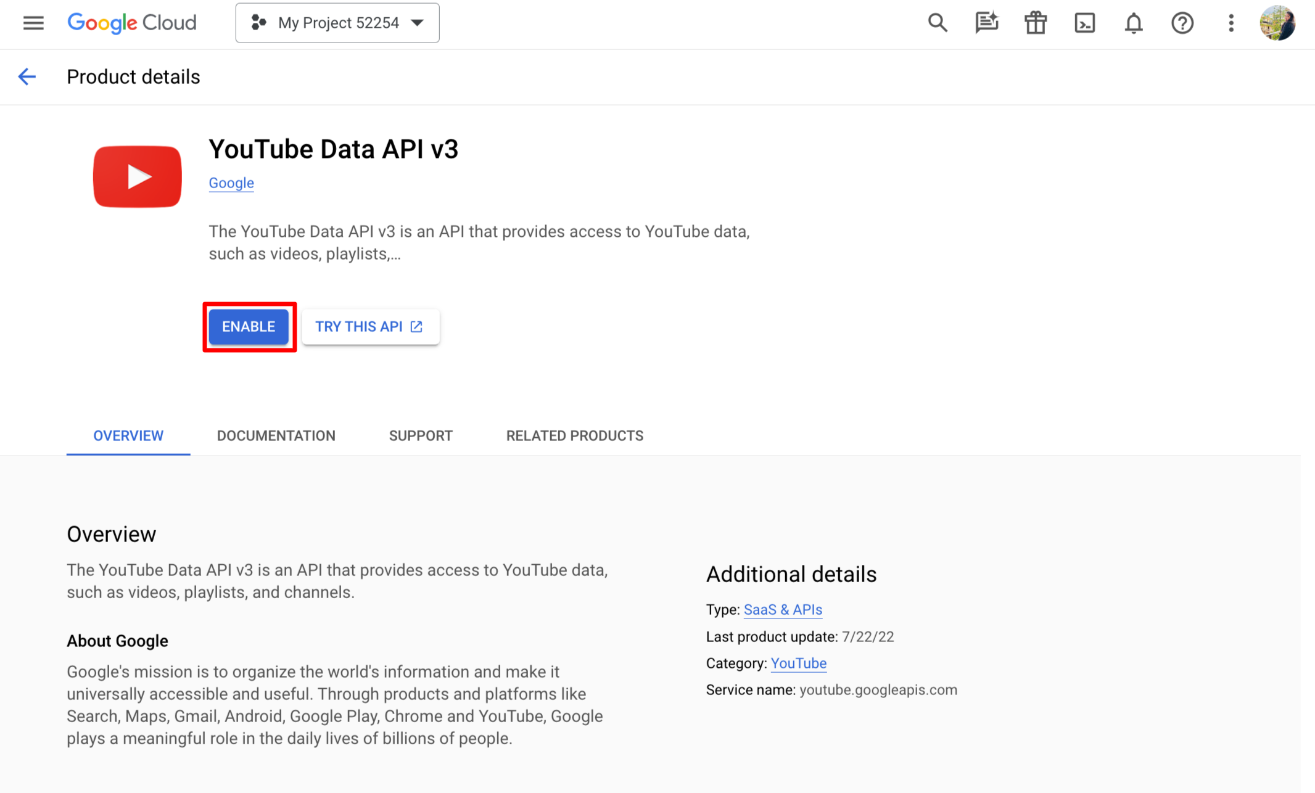Open the My Project 52254 project selector
Screen dimensions: 1315x793
pyautogui.click(x=337, y=23)
